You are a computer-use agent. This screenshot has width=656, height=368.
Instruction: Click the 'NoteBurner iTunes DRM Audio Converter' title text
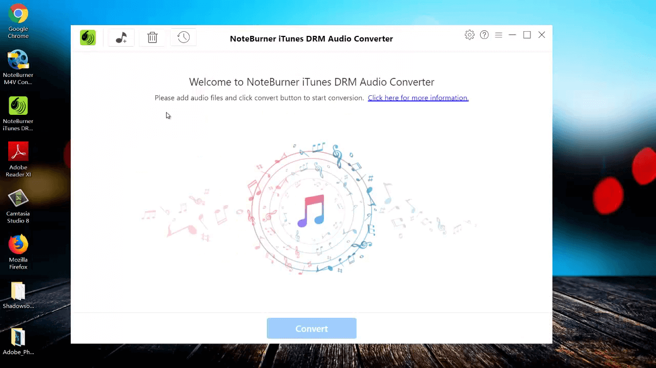(311, 39)
